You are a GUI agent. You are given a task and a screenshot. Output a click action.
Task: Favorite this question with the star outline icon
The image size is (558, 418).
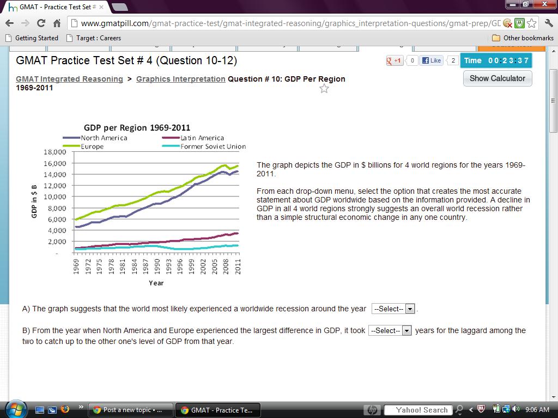click(324, 88)
